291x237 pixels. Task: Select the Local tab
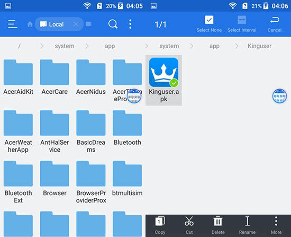59,24
